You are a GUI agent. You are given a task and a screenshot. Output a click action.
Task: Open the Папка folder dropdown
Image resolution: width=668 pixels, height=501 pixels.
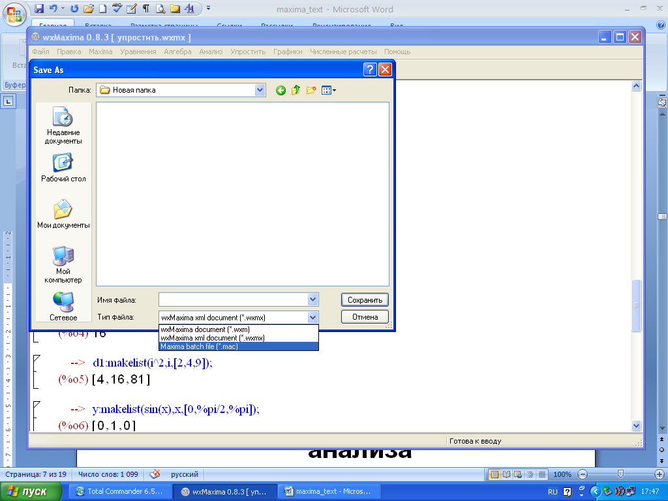click(260, 90)
